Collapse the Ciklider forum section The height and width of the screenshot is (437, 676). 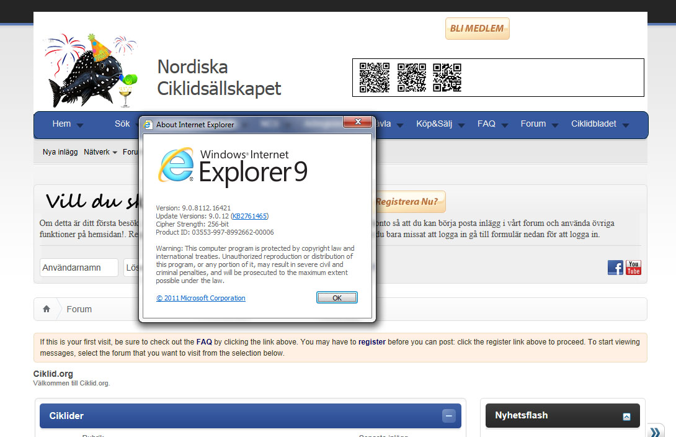[x=448, y=416]
